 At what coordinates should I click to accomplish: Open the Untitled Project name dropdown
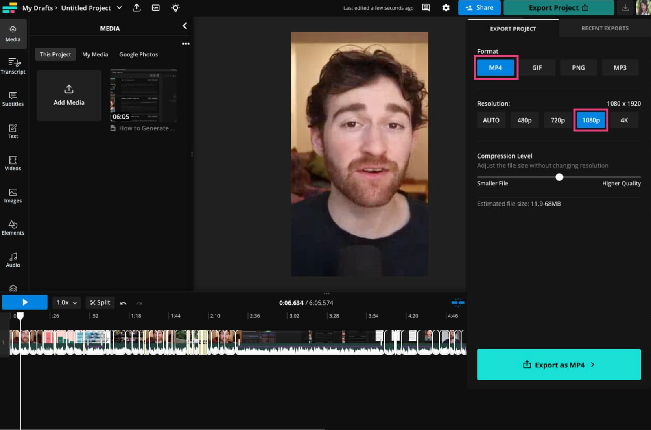point(118,8)
